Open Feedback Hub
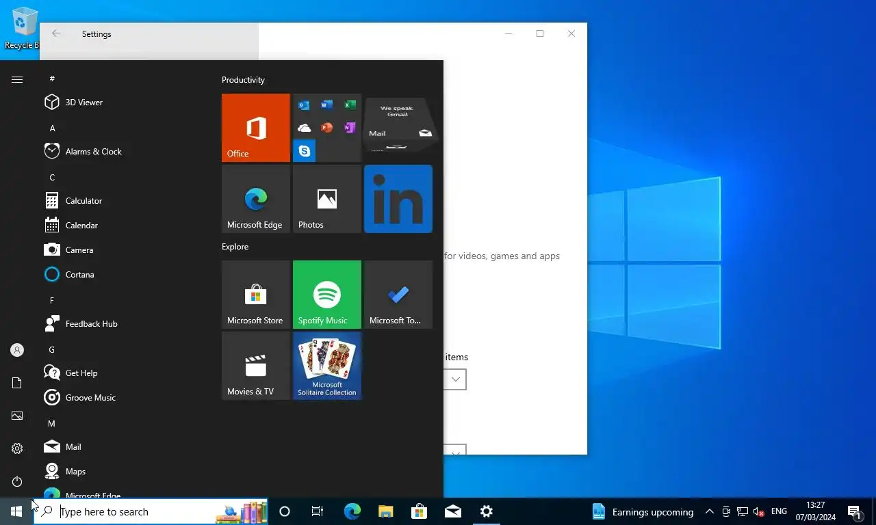The width and height of the screenshot is (876, 525). (123, 324)
